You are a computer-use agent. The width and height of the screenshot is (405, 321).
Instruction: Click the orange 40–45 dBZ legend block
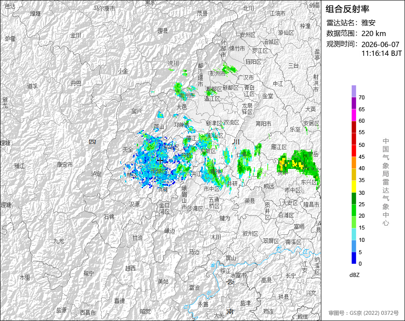tap(354, 163)
